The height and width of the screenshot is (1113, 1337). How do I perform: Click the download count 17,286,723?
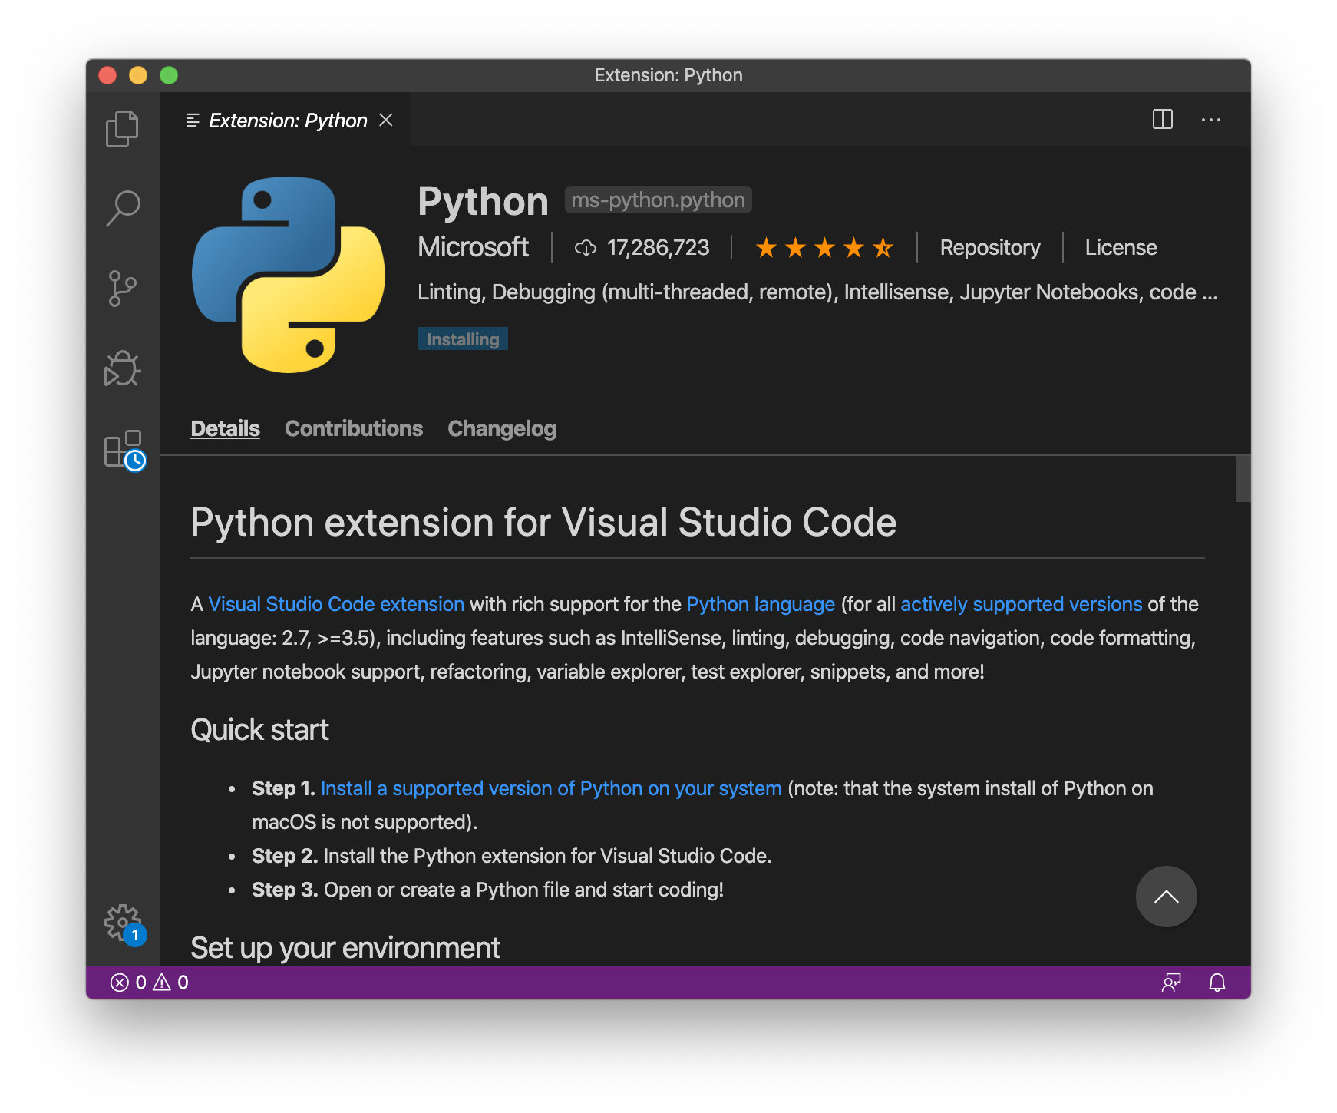642,247
